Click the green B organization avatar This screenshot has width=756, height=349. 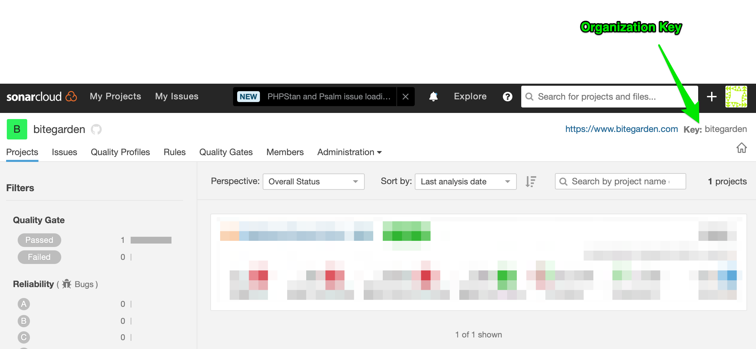[17, 129]
